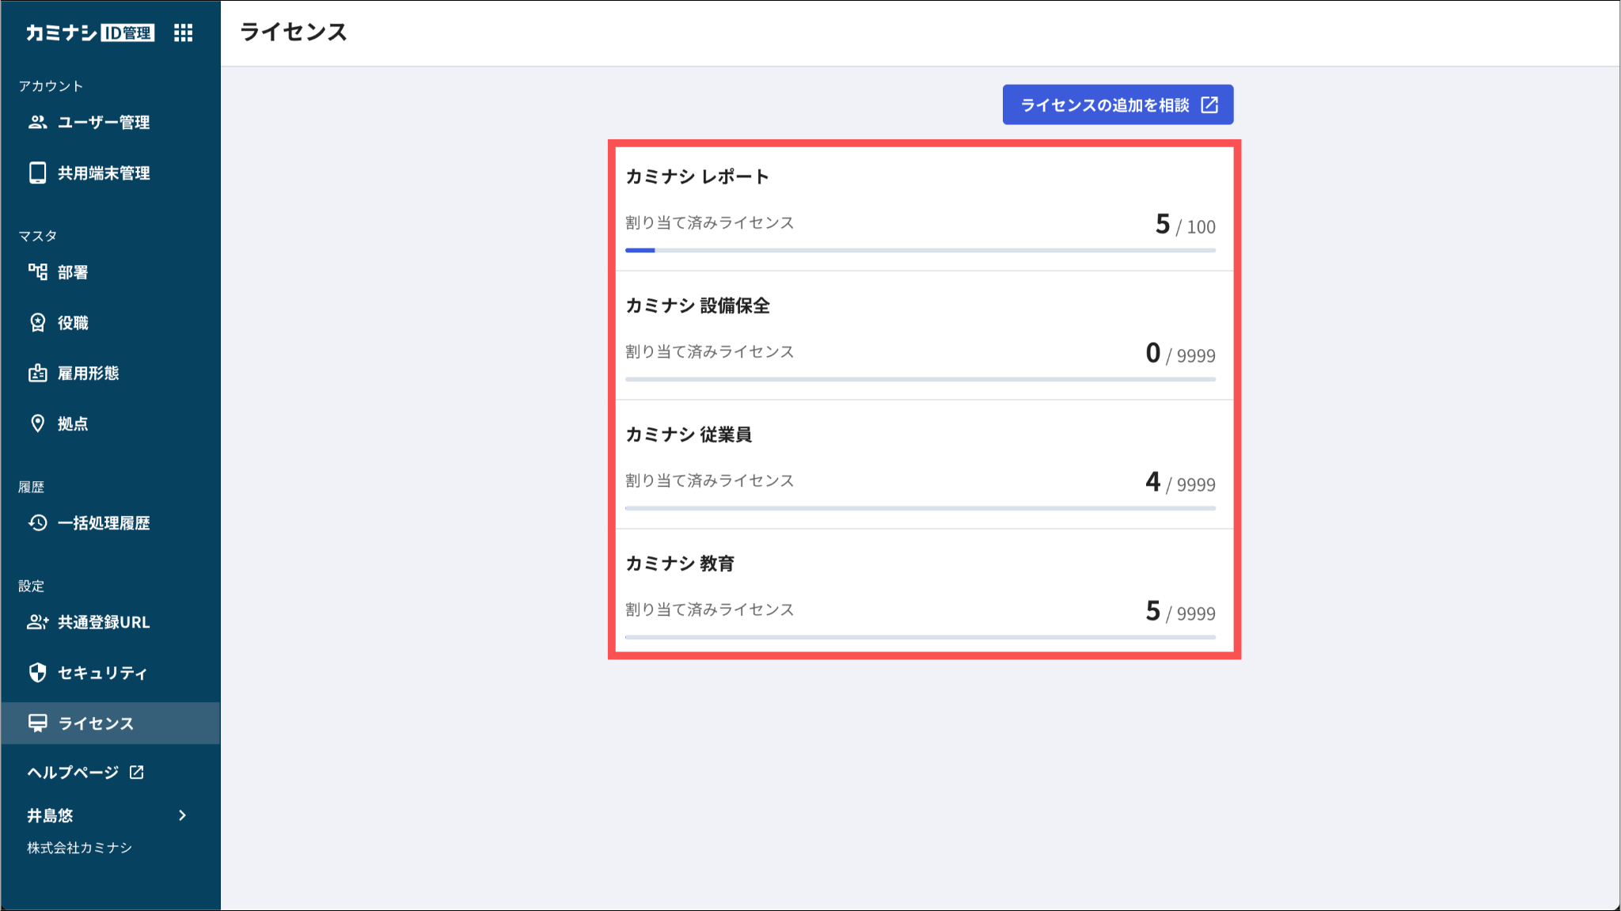The image size is (1621, 911).
Task: Click the ユーザー管理 people icon
Action: coord(37,122)
